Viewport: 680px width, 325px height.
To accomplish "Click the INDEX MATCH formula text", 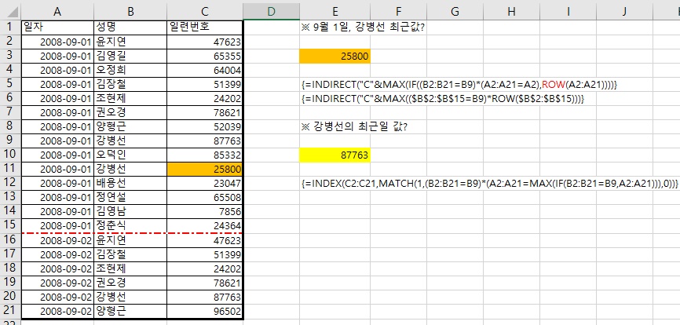I will pyautogui.click(x=489, y=183).
